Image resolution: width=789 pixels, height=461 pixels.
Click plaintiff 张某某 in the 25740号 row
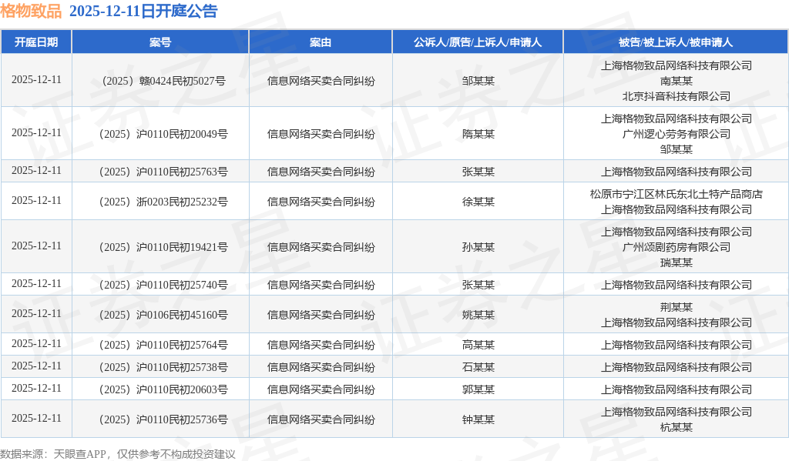[x=478, y=285]
